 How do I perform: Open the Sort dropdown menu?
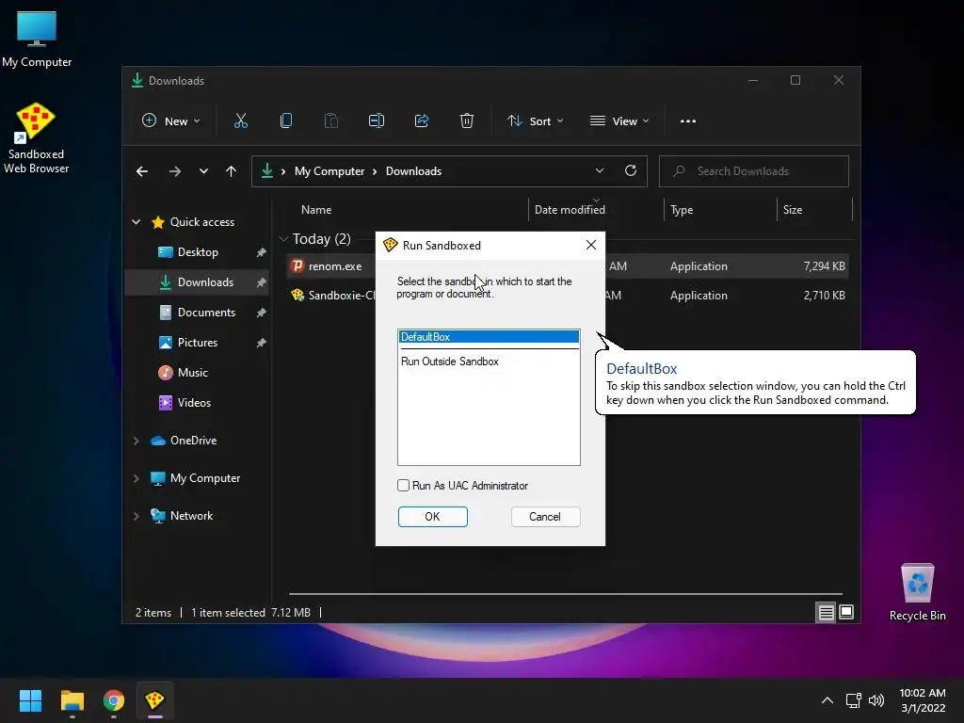(535, 121)
